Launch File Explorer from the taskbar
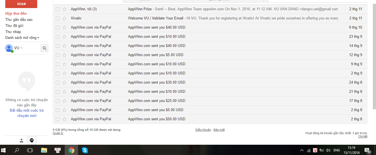The width and height of the screenshot is (376, 155). tap(44, 150)
